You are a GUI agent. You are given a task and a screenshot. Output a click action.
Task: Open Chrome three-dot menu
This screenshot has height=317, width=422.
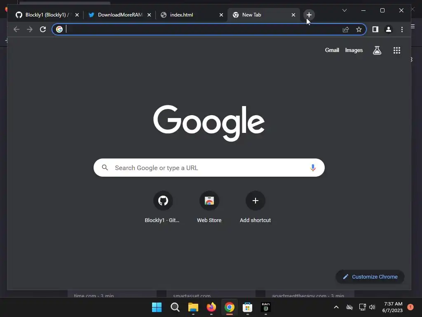(x=402, y=29)
